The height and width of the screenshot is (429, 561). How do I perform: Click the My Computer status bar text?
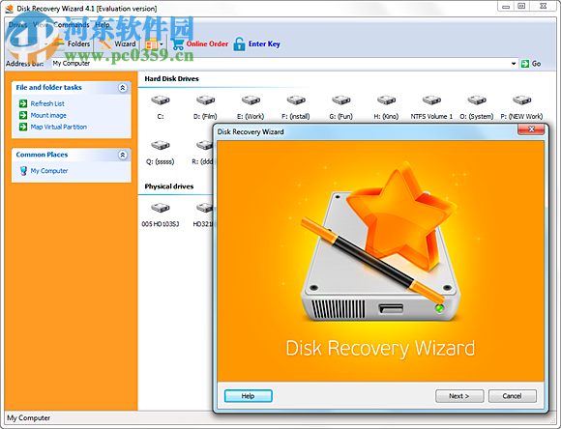(29, 418)
